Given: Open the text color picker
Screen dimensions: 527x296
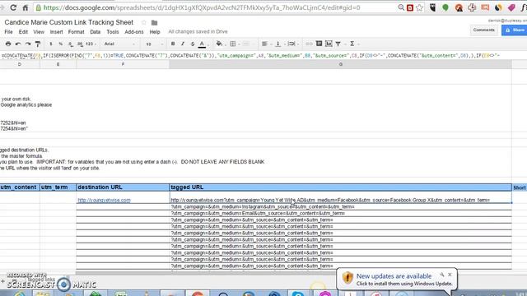Looking at the screenshot, I should pos(202,44).
